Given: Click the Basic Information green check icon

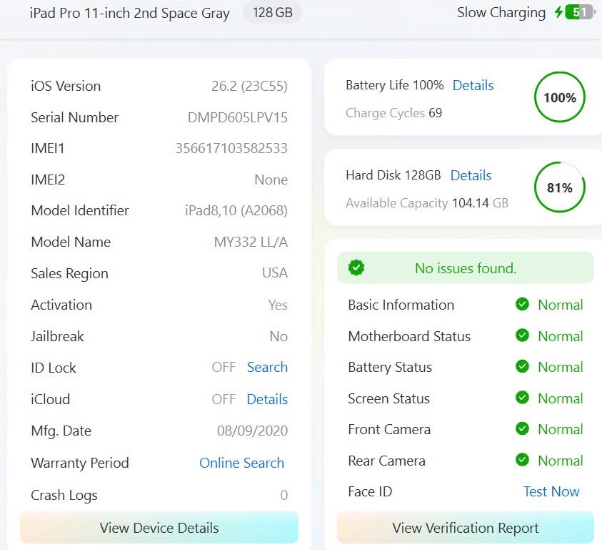Looking at the screenshot, I should [x=523, y=305].
